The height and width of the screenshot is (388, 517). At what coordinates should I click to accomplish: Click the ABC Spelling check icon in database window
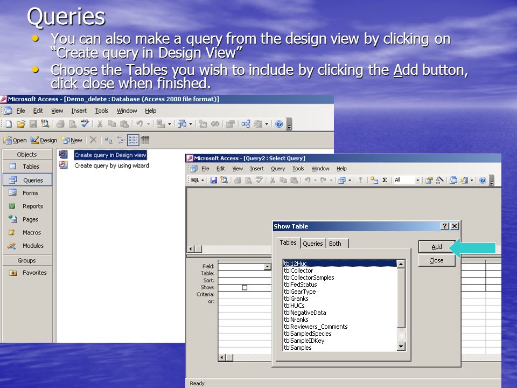click(85, 124)
